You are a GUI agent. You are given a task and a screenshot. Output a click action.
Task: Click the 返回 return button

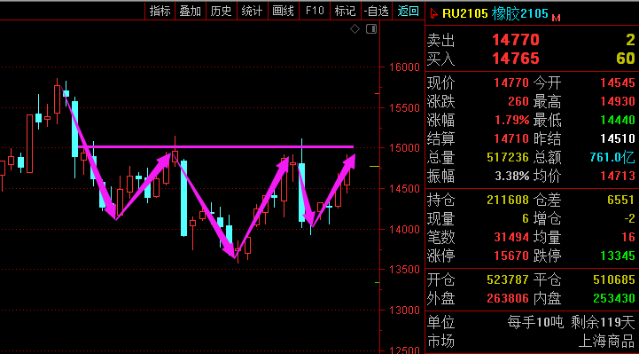[x=408, y=11]
